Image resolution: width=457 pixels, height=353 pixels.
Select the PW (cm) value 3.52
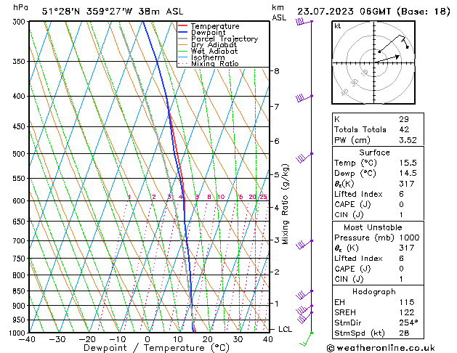click(x=408, y=140)
